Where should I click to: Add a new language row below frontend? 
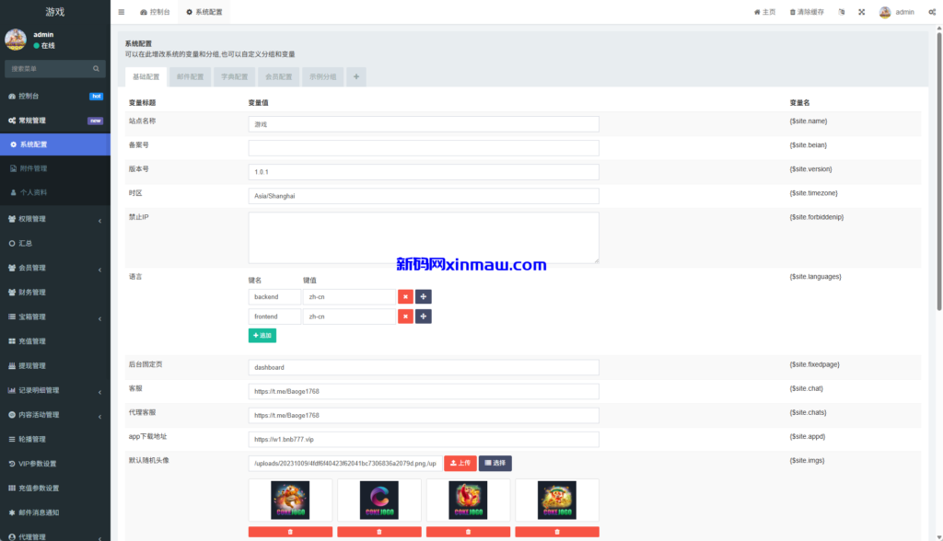[424, 316]
